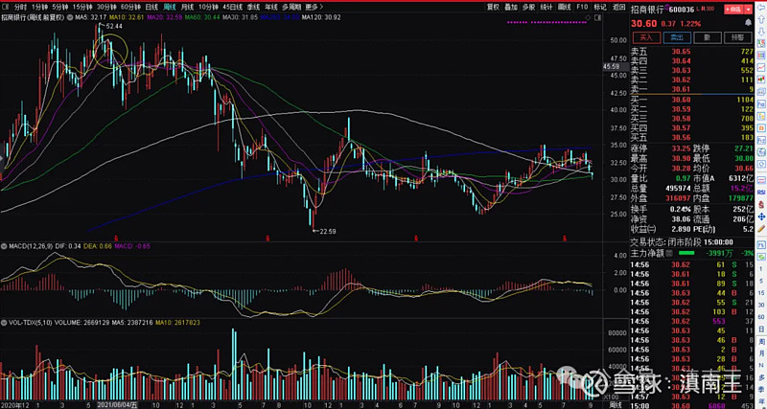Click the MA5: 32.17 moving average label
767x409 pixels.
pyautogui.click(x=90, y=17)
